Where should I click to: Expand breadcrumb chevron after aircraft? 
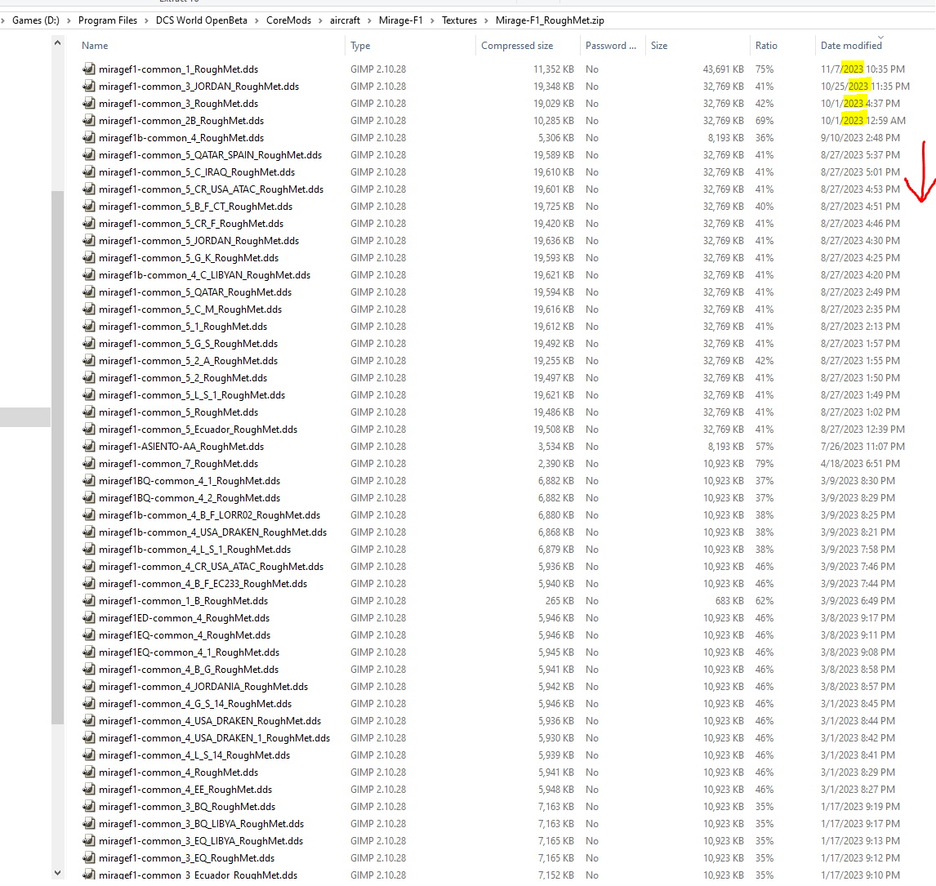tap(369, 20)
